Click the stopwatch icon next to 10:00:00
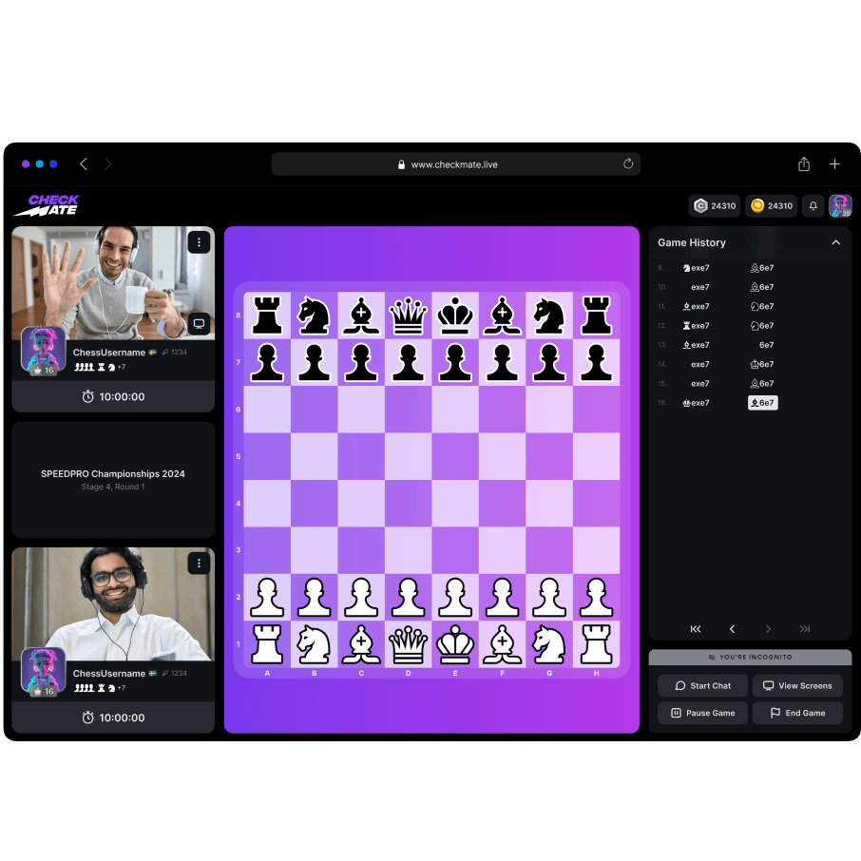The image size is (861, 861). coord(87,396)
